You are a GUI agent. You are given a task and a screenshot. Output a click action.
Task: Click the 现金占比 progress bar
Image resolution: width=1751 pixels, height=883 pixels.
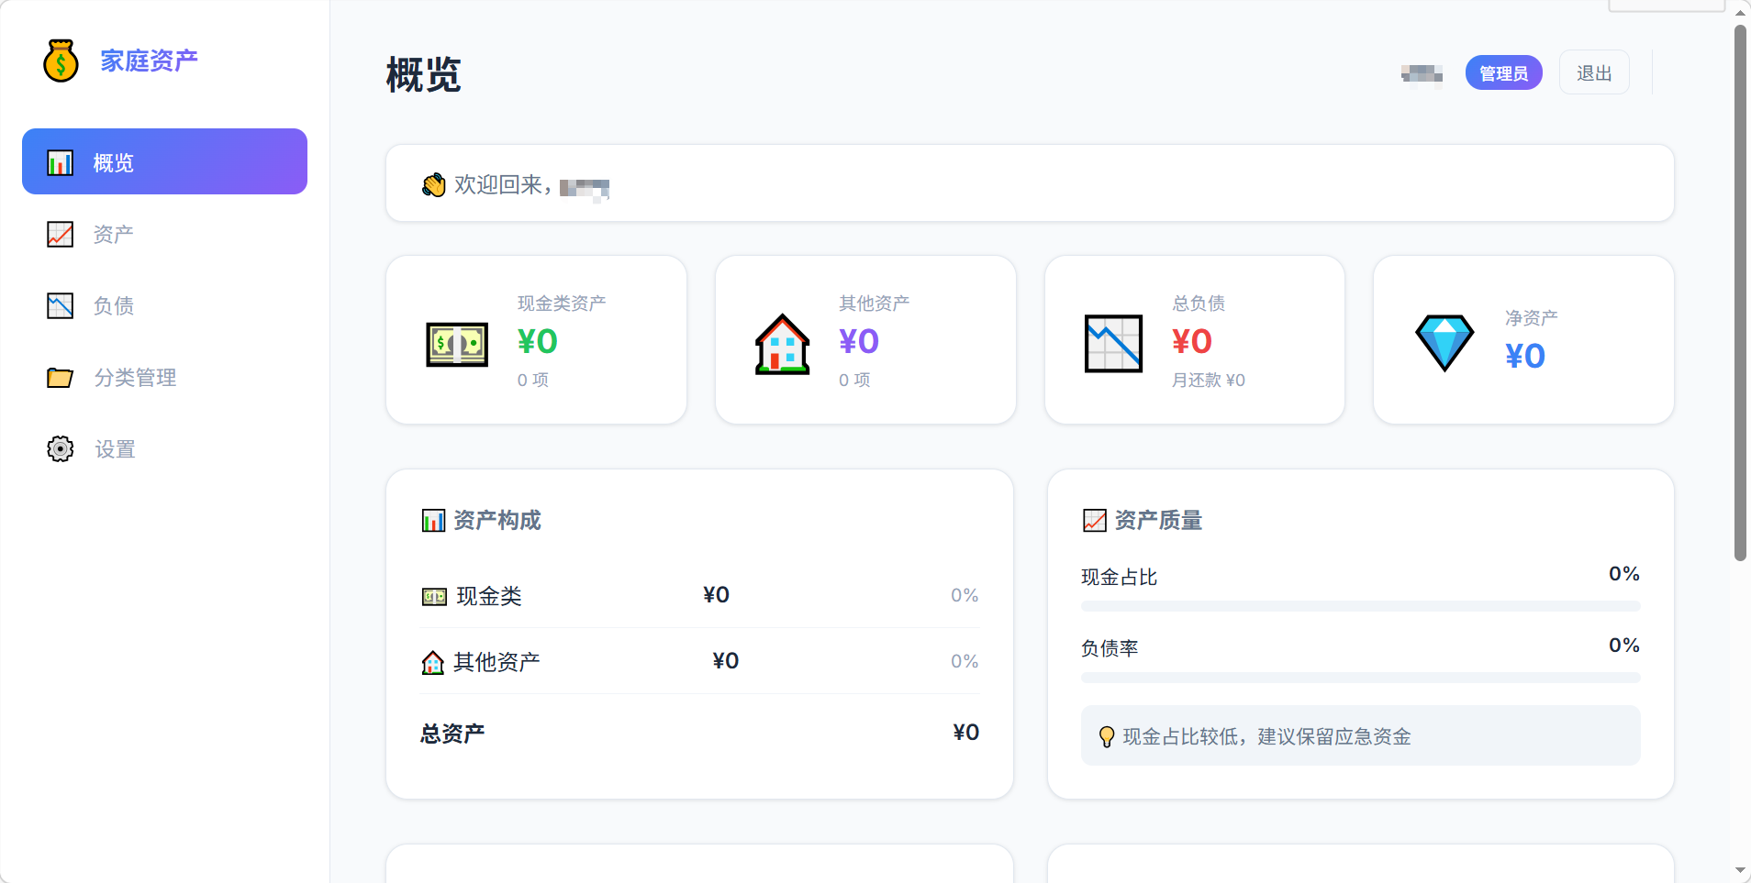(x=1361, y=606)
